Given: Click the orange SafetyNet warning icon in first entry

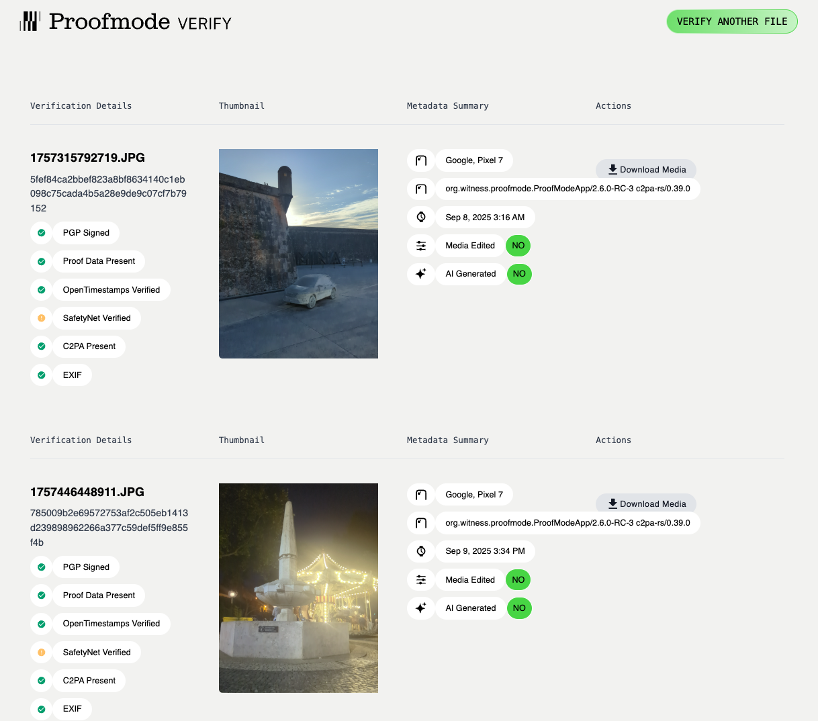Looking at the screenshot, I should click(x=42, y=318).
